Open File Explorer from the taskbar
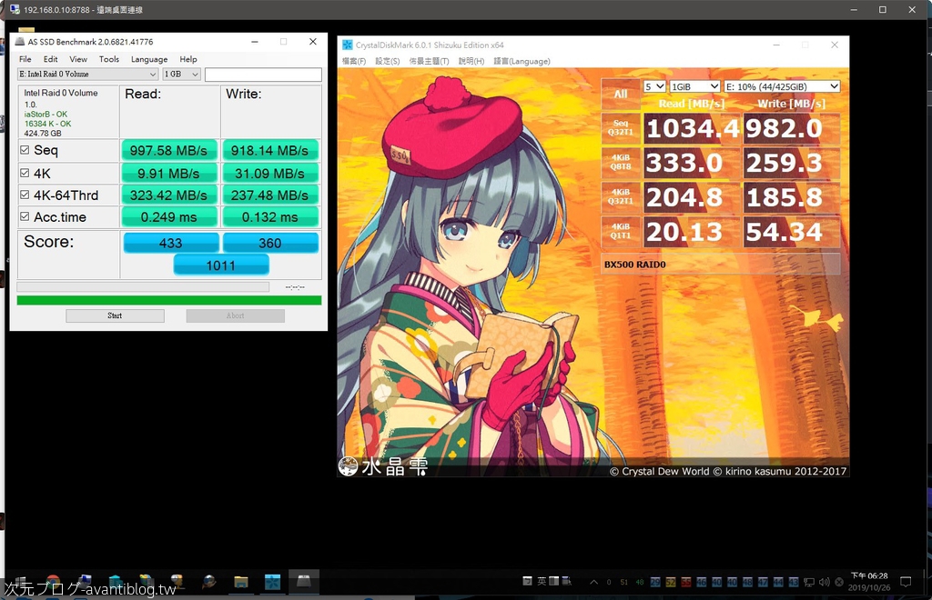Image resolution: width=932 pixels, height=600 pixels. tap(240, 582)
